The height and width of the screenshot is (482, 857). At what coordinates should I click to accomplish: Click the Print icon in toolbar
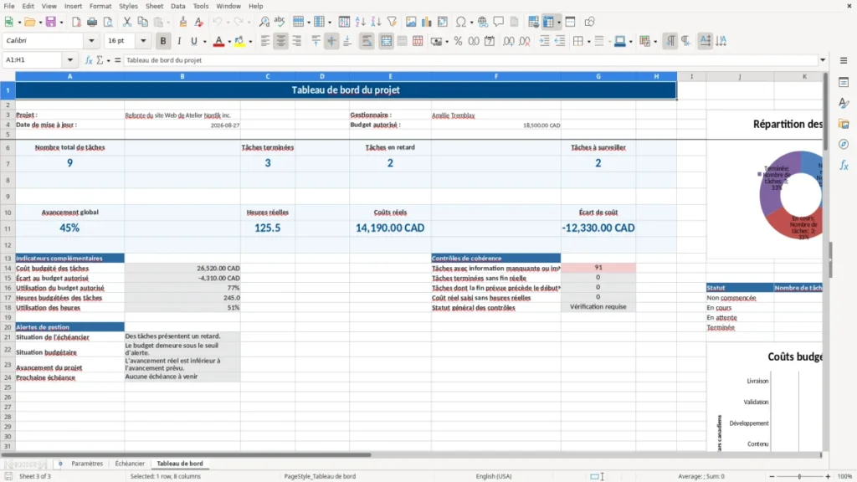92,22
